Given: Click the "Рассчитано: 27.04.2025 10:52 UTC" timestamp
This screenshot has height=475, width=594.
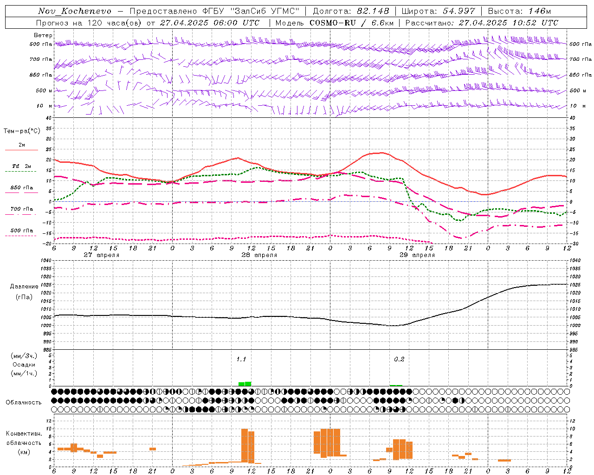Looking at the screenshot, I should [482, 23].
